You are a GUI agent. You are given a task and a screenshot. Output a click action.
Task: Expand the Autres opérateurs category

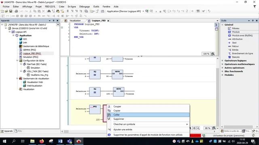[222, 68]
